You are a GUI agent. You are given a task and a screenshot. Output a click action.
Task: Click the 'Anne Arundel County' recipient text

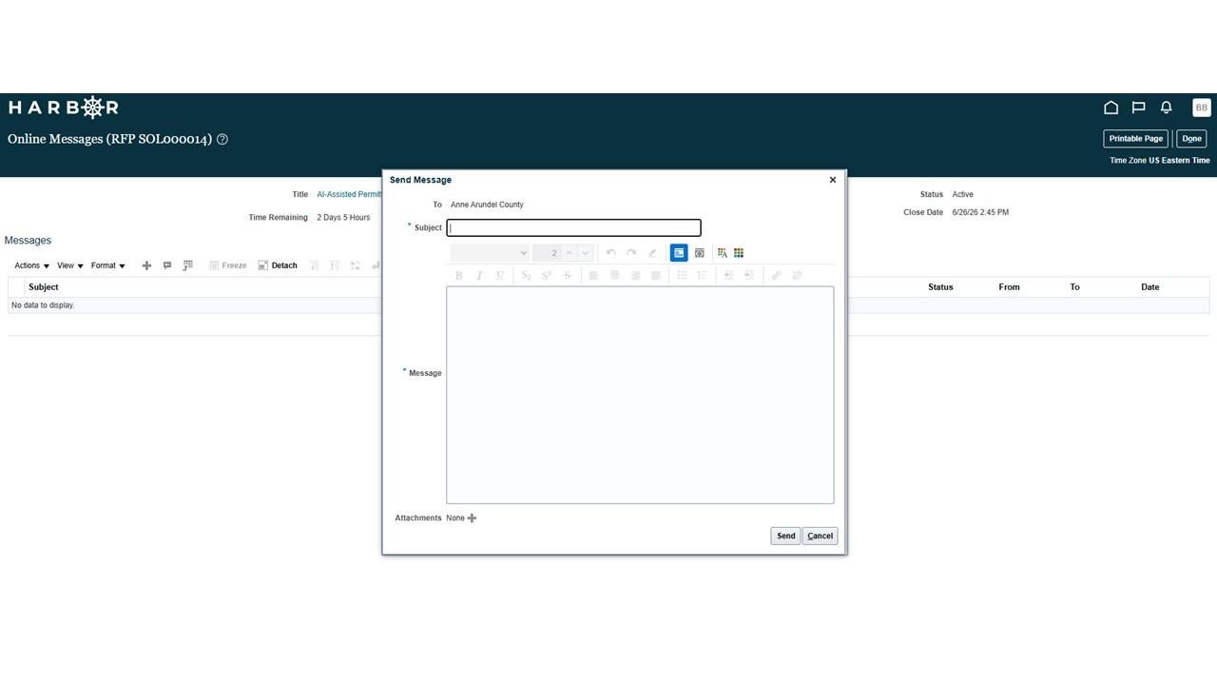tap(487, 205)
